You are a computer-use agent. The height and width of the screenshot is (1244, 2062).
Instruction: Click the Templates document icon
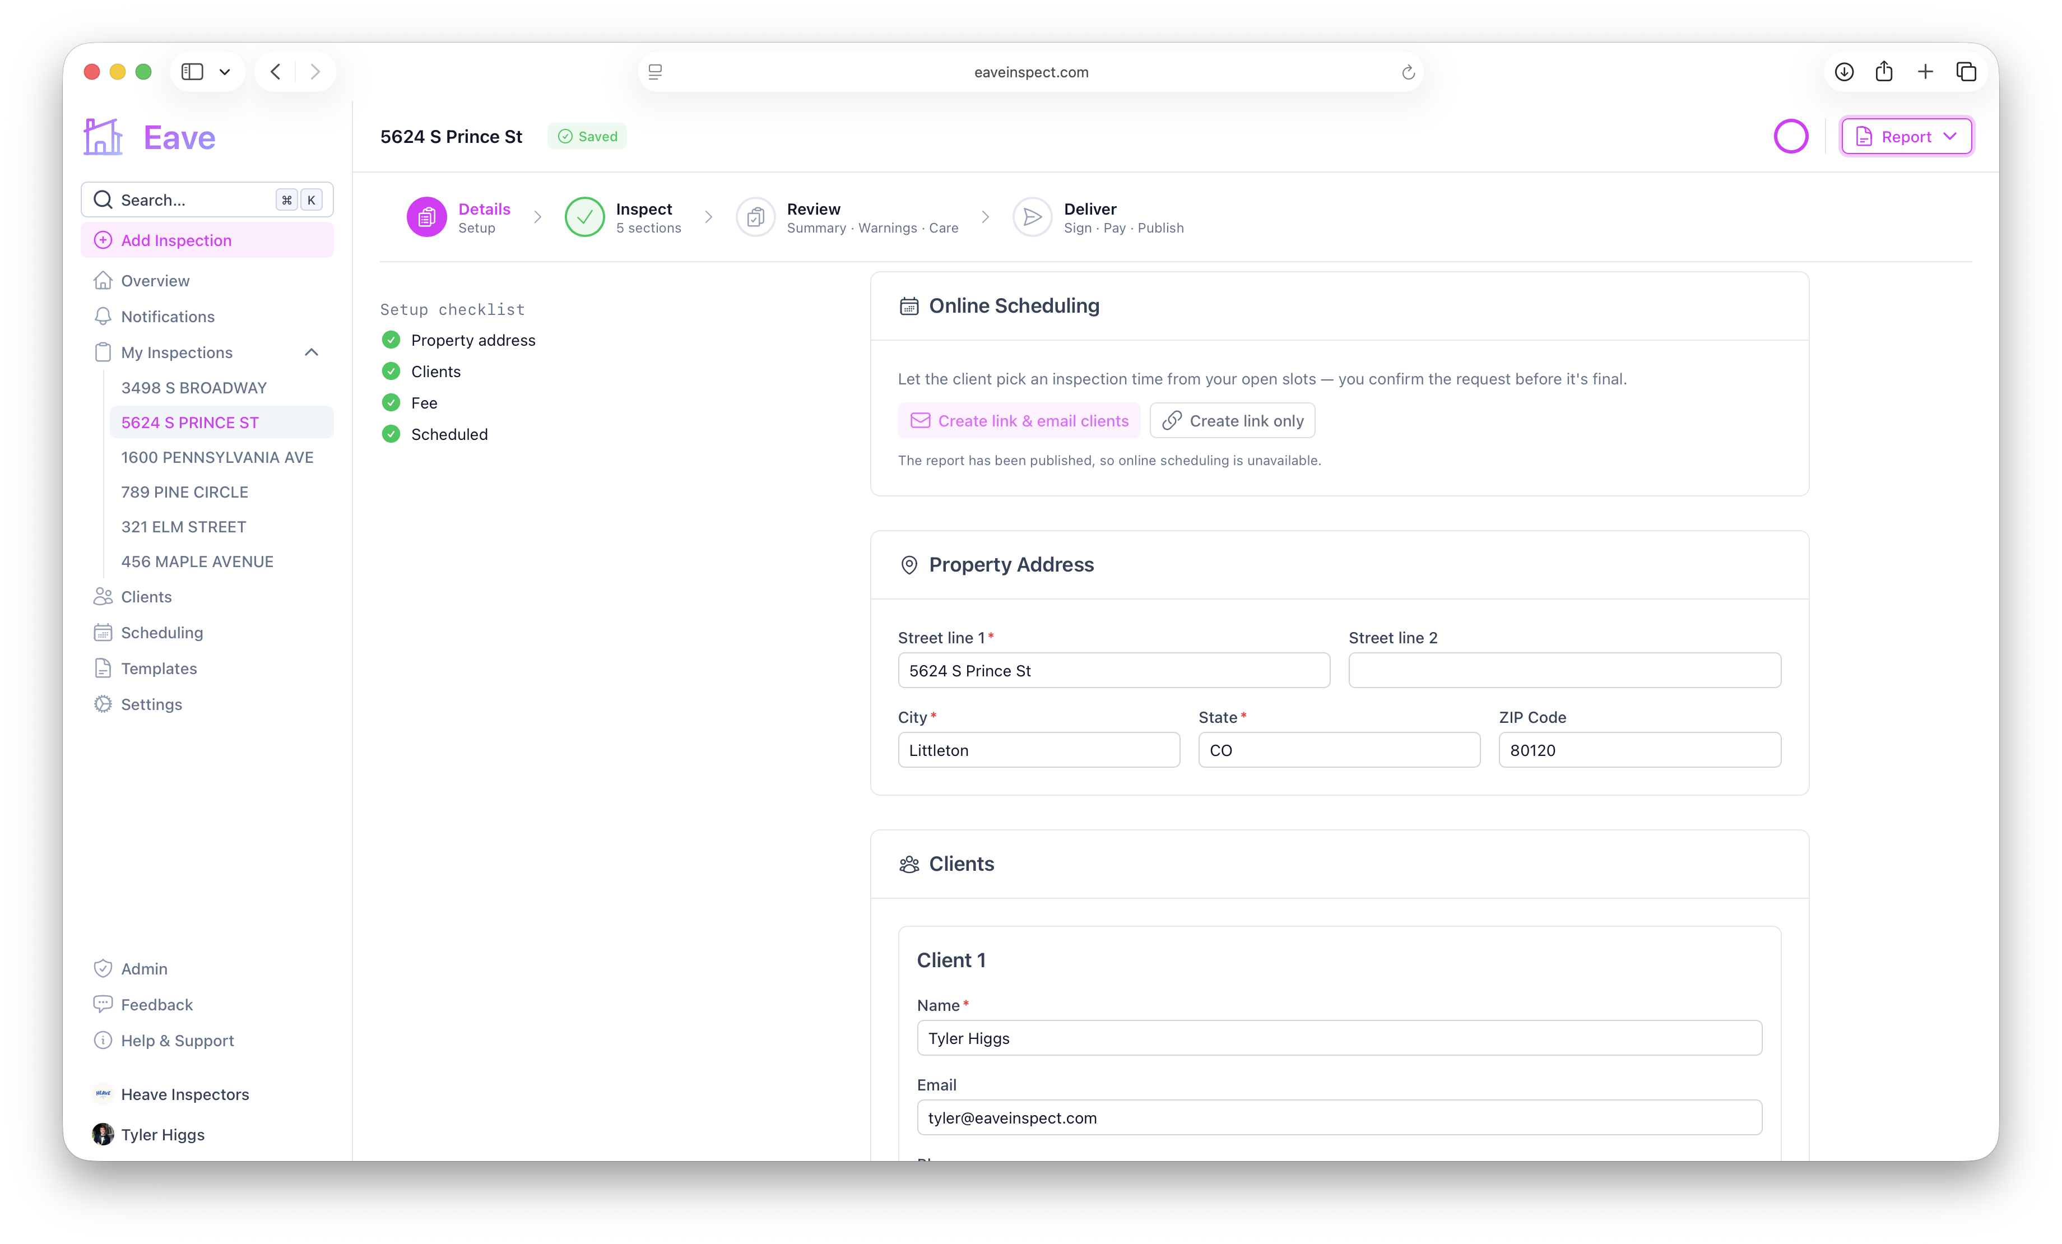(103, 669)
